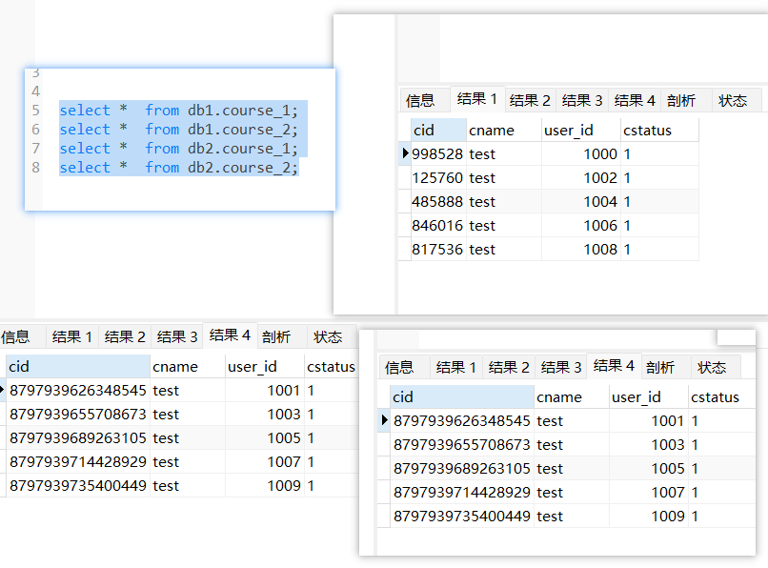
Task: Select the row with cid 8797939714428929
Action: click(476, 492)
